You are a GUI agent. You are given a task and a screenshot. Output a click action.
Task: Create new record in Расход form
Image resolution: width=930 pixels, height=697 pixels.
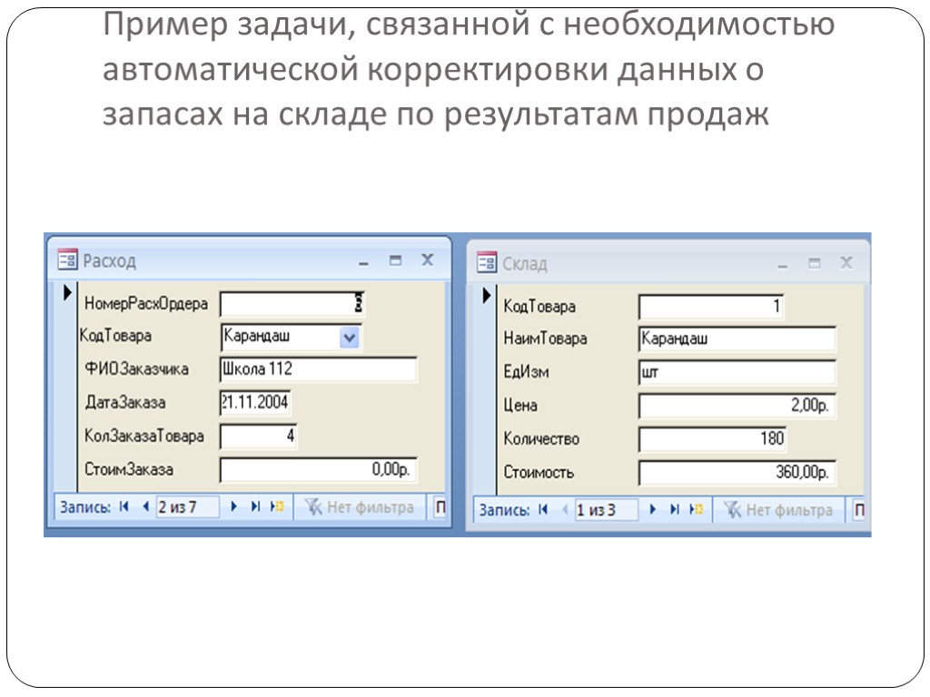point(277,506)
